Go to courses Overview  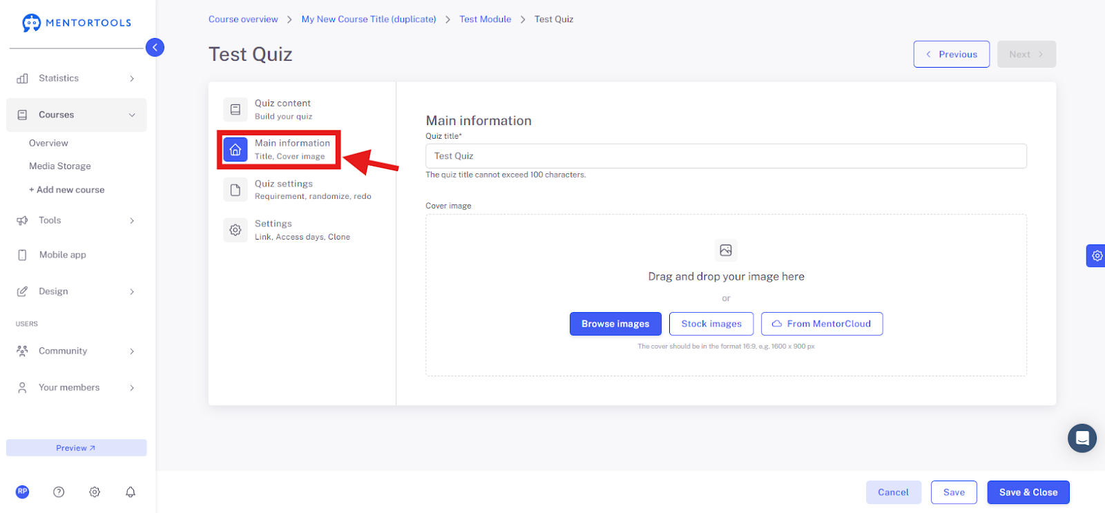click(48, 144)
